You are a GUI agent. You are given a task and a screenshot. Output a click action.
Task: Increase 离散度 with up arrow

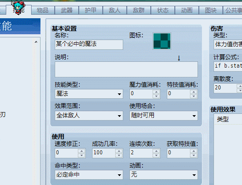pos(239,86)
